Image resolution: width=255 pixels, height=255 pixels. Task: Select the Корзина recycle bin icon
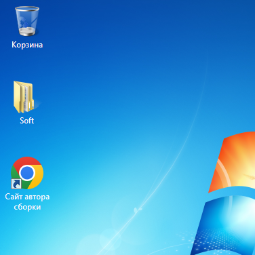[27, 21]
